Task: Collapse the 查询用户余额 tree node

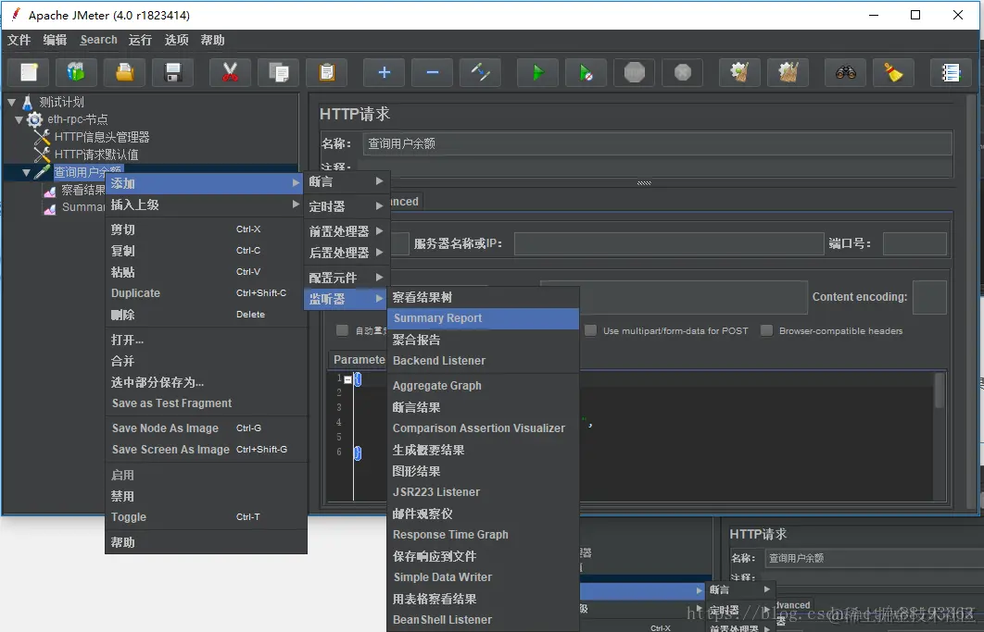Action: [26, 172]
